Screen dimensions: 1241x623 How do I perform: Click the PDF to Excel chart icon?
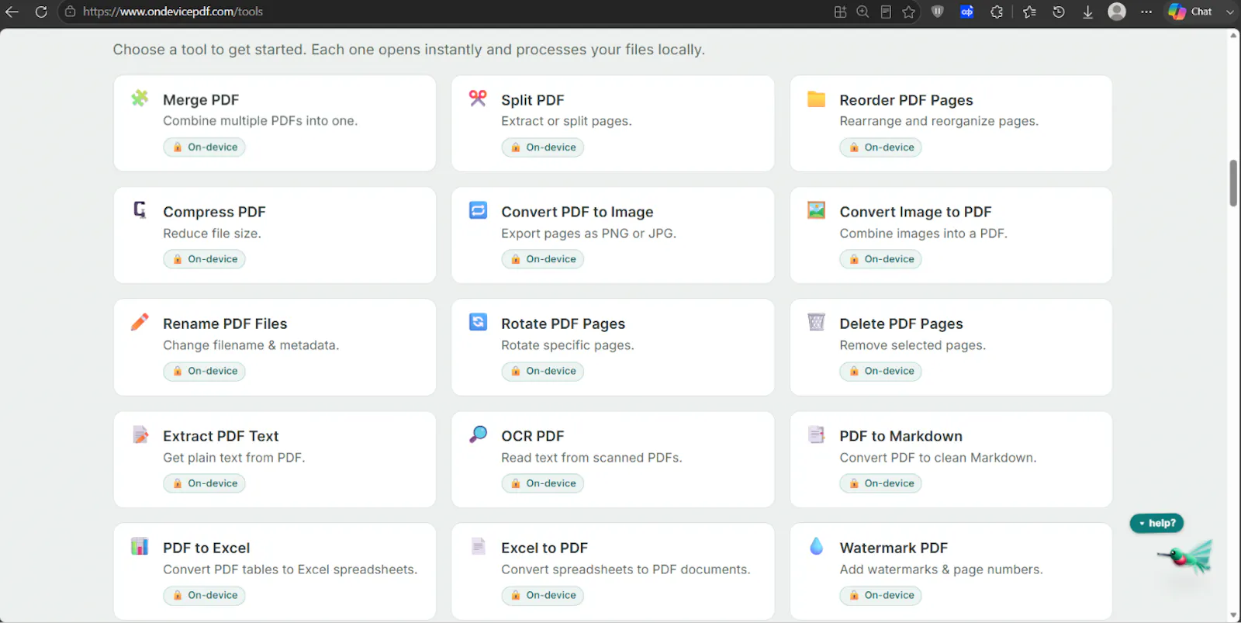(x=140, y=546)
